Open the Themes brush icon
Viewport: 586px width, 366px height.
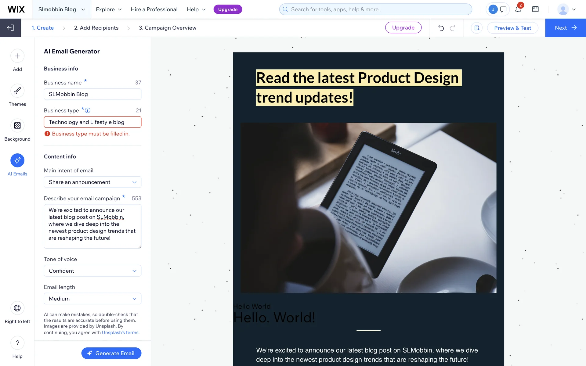click(x=17, y=91)
